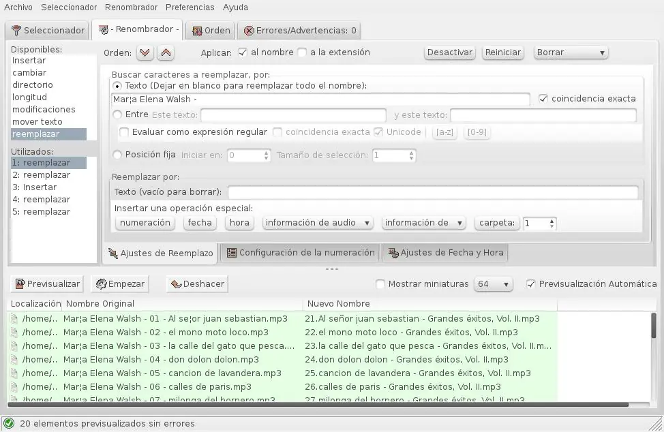Viewport: 664px width, 432px height.
Task: Select 'cambiar' in Disponibles list
Action: tap(29, 73)
